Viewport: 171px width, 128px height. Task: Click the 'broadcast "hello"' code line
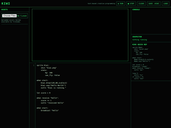coord(50,111)
